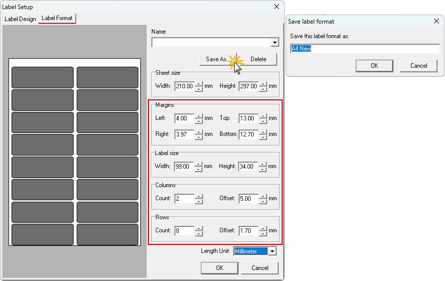The image size is (445, 281).
Task: Click the Columns Offset value field
Action: click(248, 199)
